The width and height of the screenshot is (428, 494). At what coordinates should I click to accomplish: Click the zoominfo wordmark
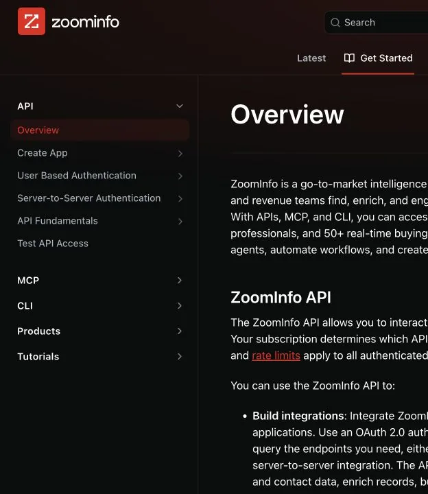[x=85, y=22]
